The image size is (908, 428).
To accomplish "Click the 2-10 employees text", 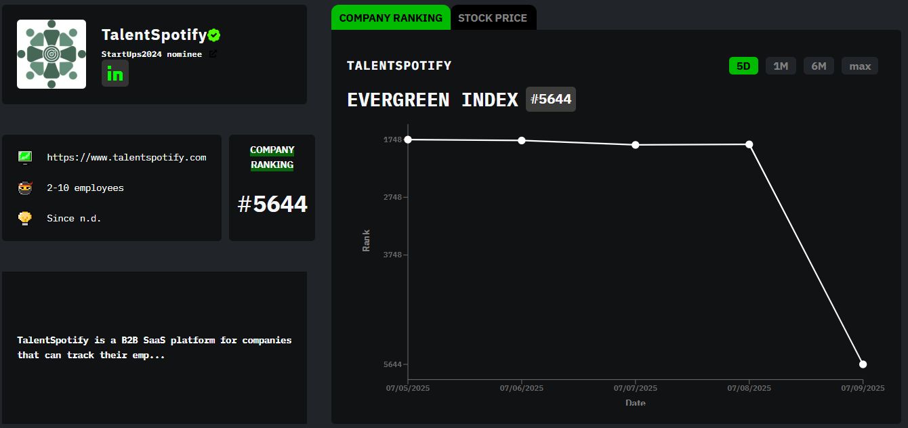I will point(85,188).
